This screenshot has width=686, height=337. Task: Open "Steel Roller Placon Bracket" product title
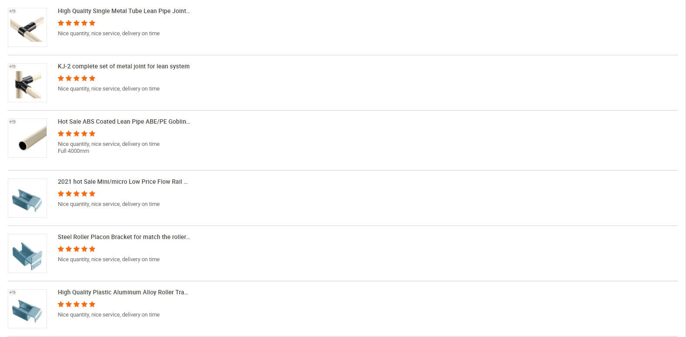click(124, 237)
